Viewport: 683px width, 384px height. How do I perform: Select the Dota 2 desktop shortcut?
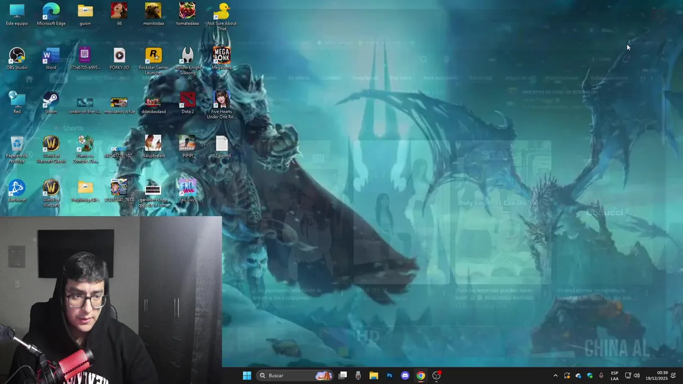(187, 102)
